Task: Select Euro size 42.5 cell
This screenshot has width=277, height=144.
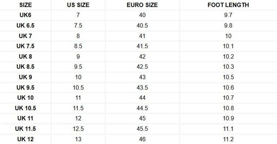Action: click(x=142, y=67)
